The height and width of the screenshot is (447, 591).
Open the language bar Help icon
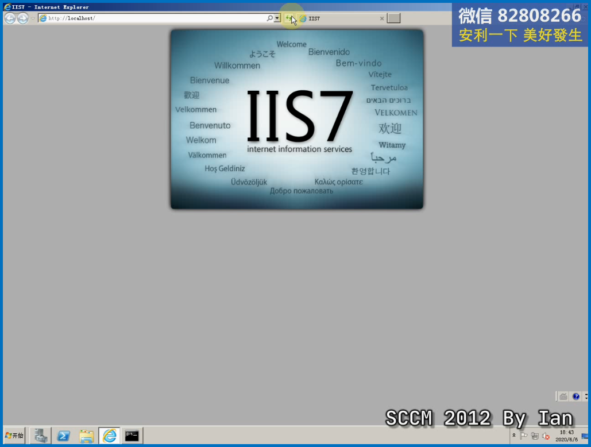point(576,396)
